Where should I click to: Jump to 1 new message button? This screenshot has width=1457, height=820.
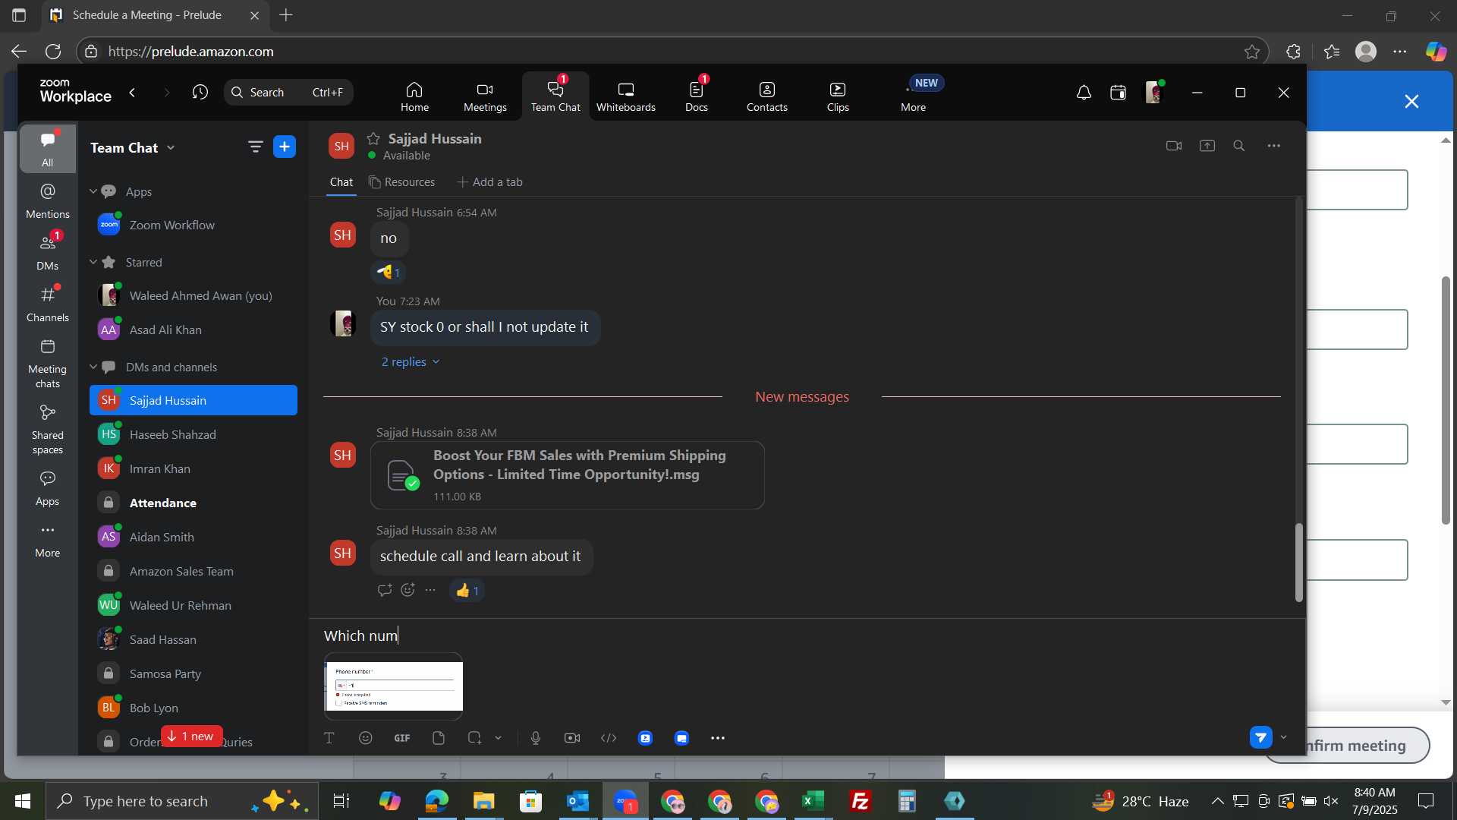(x=191, y=736)
